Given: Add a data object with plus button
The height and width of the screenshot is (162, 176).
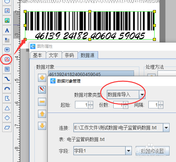Looking at the screenshot, I should coord(42,78).
